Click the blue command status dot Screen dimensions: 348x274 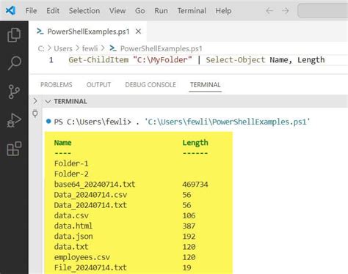click(48, 121)
